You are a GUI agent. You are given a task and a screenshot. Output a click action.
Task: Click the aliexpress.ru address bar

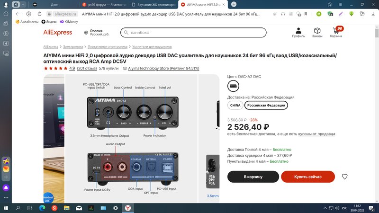(65, 14)
